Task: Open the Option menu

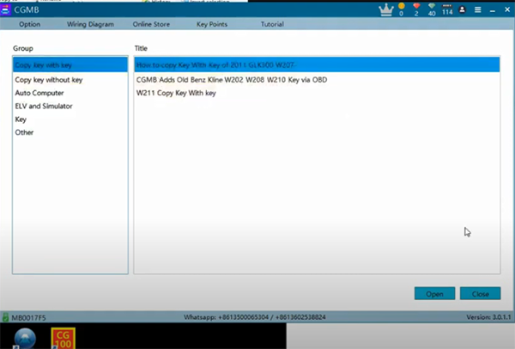Action: coord(29,24)
